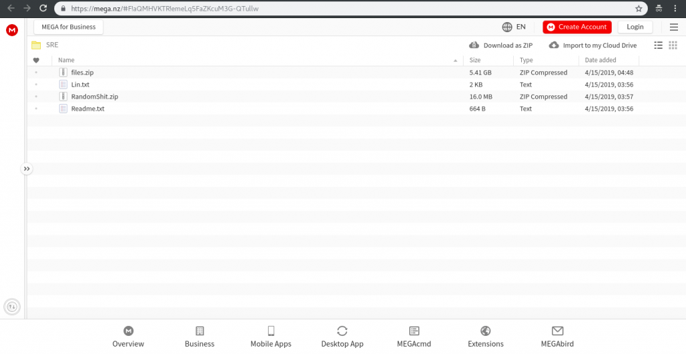
Task: Switch to thumbnail grid view
Action: [x=673, y=45]
